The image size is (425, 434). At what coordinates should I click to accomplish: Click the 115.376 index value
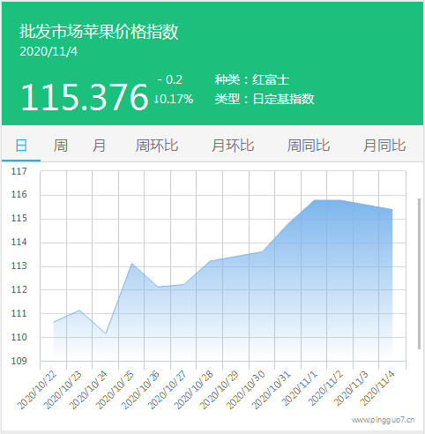[x=85, y=97]
